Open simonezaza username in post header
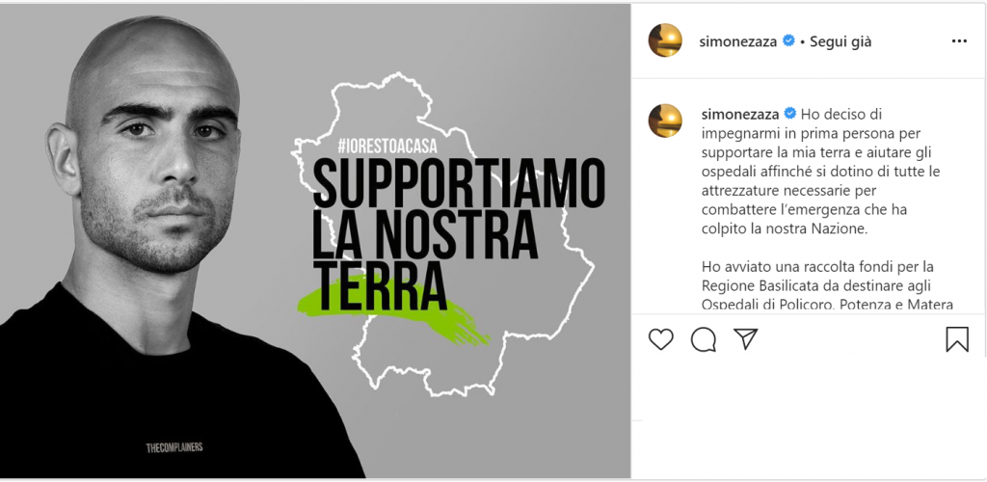The height and width of the screenshot is (482, 987). point(738,41)
